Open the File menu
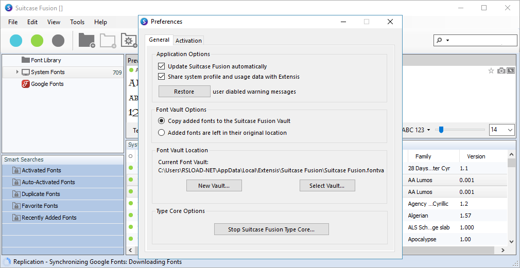The height and width of the screenshot is (268, 520). coord(13,22)
